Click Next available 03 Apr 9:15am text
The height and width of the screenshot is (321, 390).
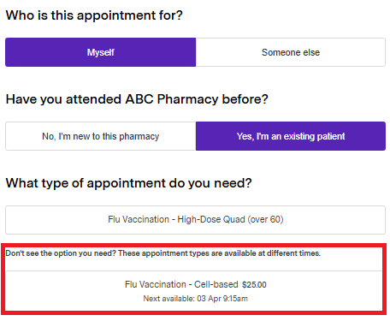[x=195, y=299]
